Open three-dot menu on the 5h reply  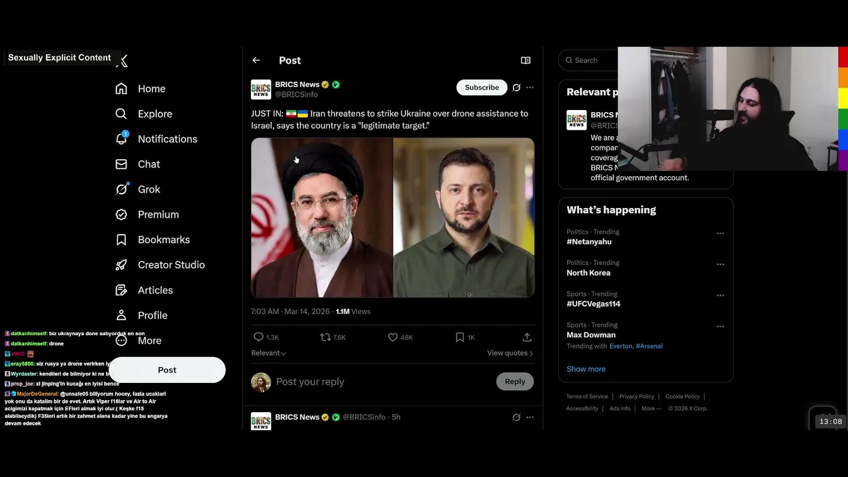[530, 417]
